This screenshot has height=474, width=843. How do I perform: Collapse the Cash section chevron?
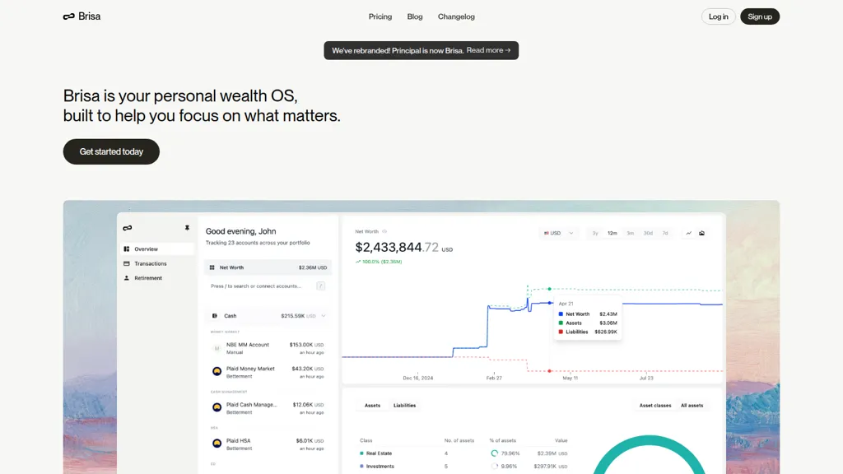point(323,316)
